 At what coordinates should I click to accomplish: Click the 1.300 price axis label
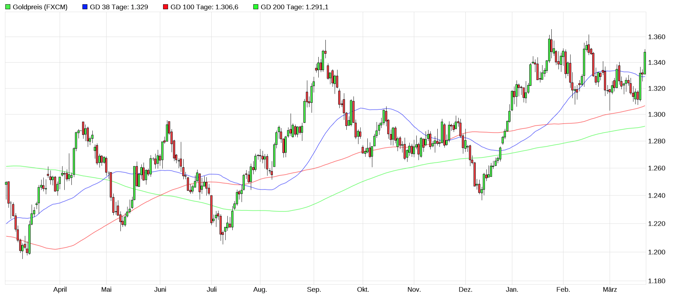657,114
